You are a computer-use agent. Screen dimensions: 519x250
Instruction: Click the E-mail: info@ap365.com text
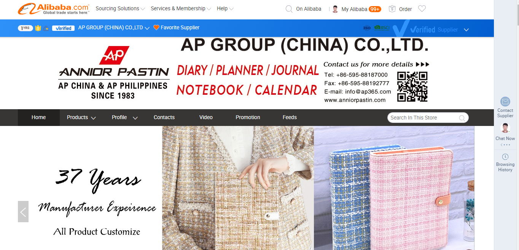358,92
